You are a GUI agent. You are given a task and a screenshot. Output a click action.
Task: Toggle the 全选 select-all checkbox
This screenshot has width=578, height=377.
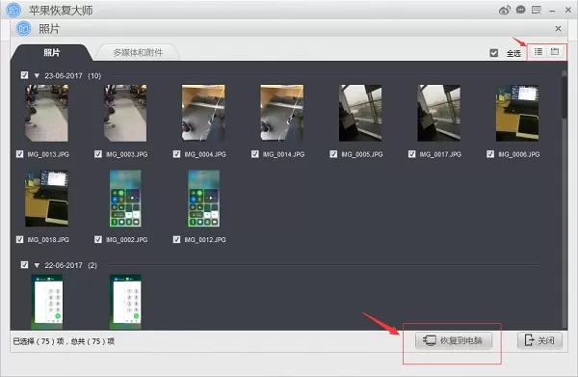pyautogui.click(x=494, y=53)
